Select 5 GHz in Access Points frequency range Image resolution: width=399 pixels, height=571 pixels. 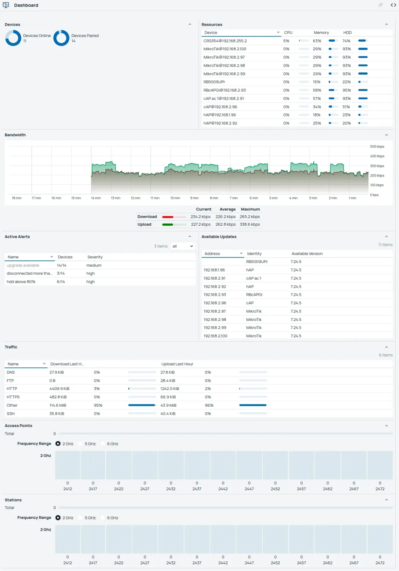80,444
